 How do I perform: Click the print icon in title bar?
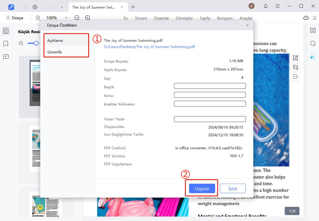pyautogui.click(x=35, y=7)
